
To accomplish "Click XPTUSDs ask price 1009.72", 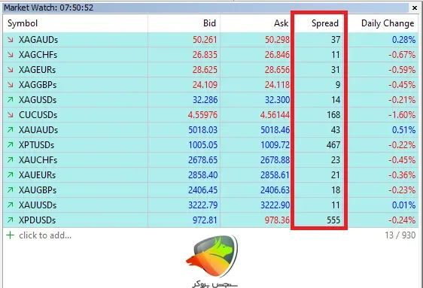I will tap(275, 145).
